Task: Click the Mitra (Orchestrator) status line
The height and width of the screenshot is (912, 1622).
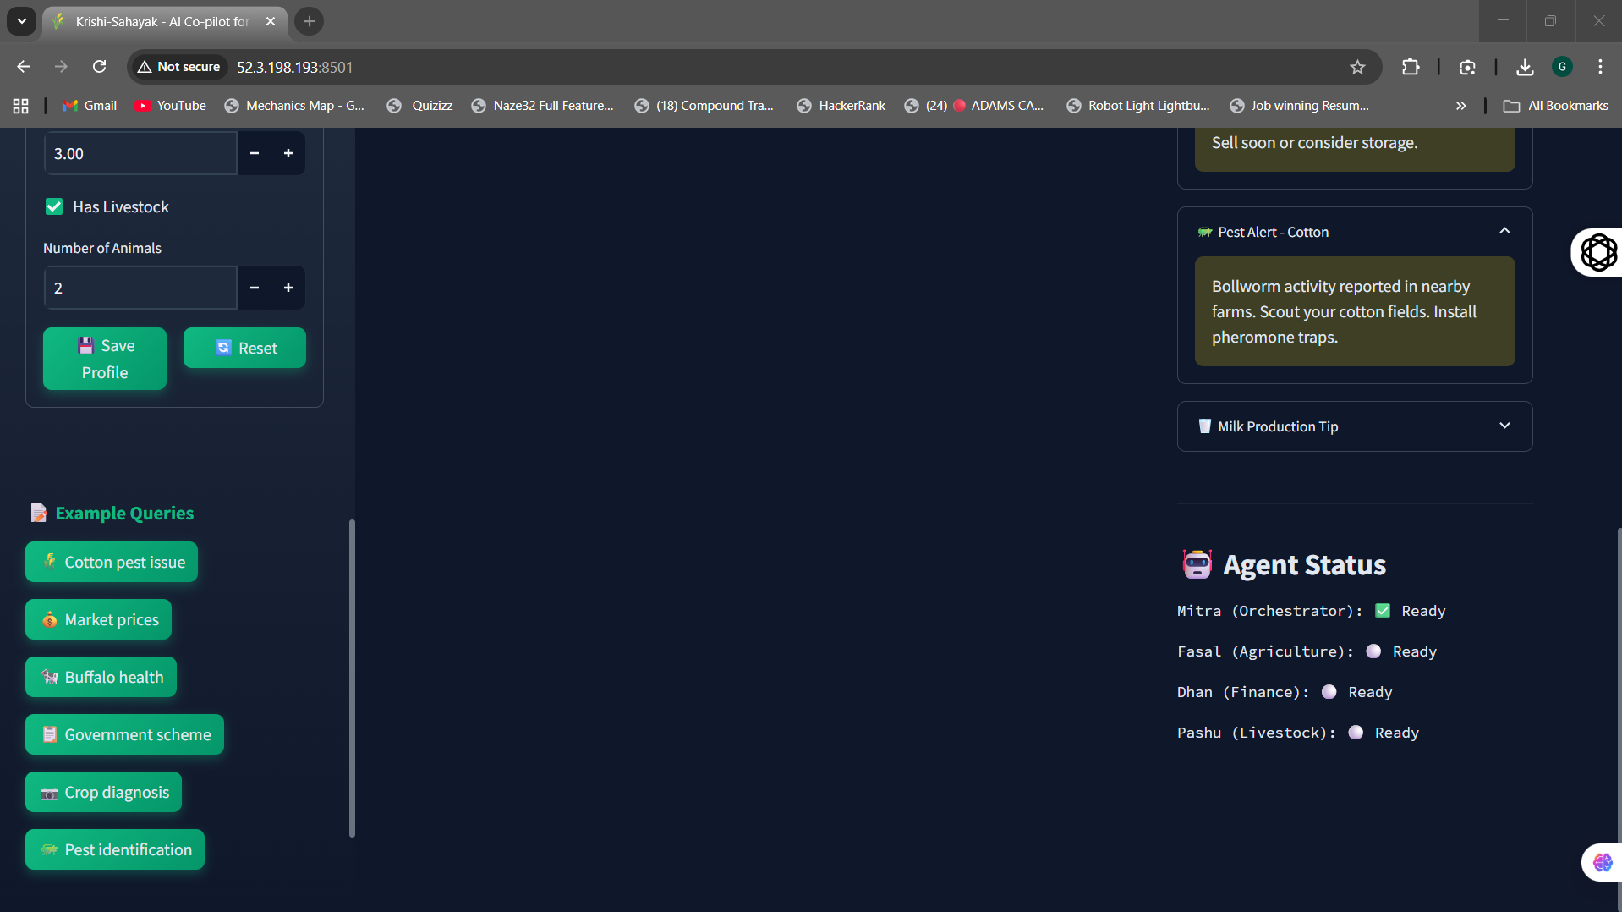Action: coord(1312,611)
